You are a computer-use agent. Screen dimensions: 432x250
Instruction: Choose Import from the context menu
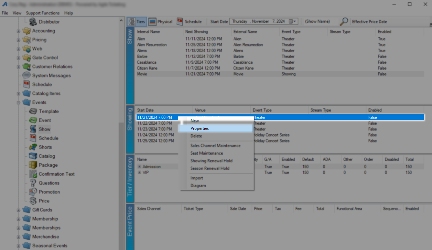tap(216, 178)
